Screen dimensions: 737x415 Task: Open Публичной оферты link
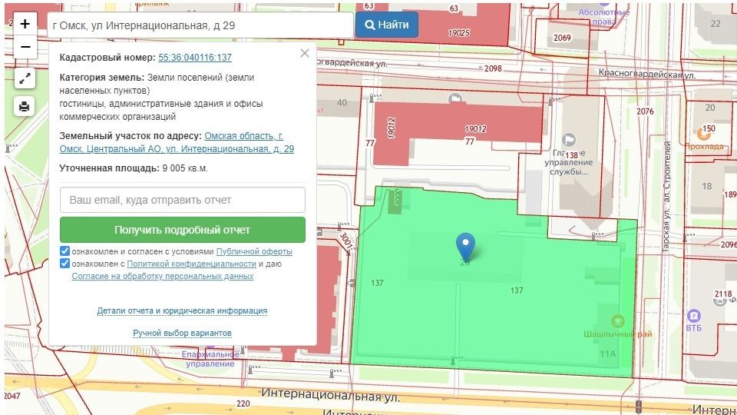coord(254,251)
